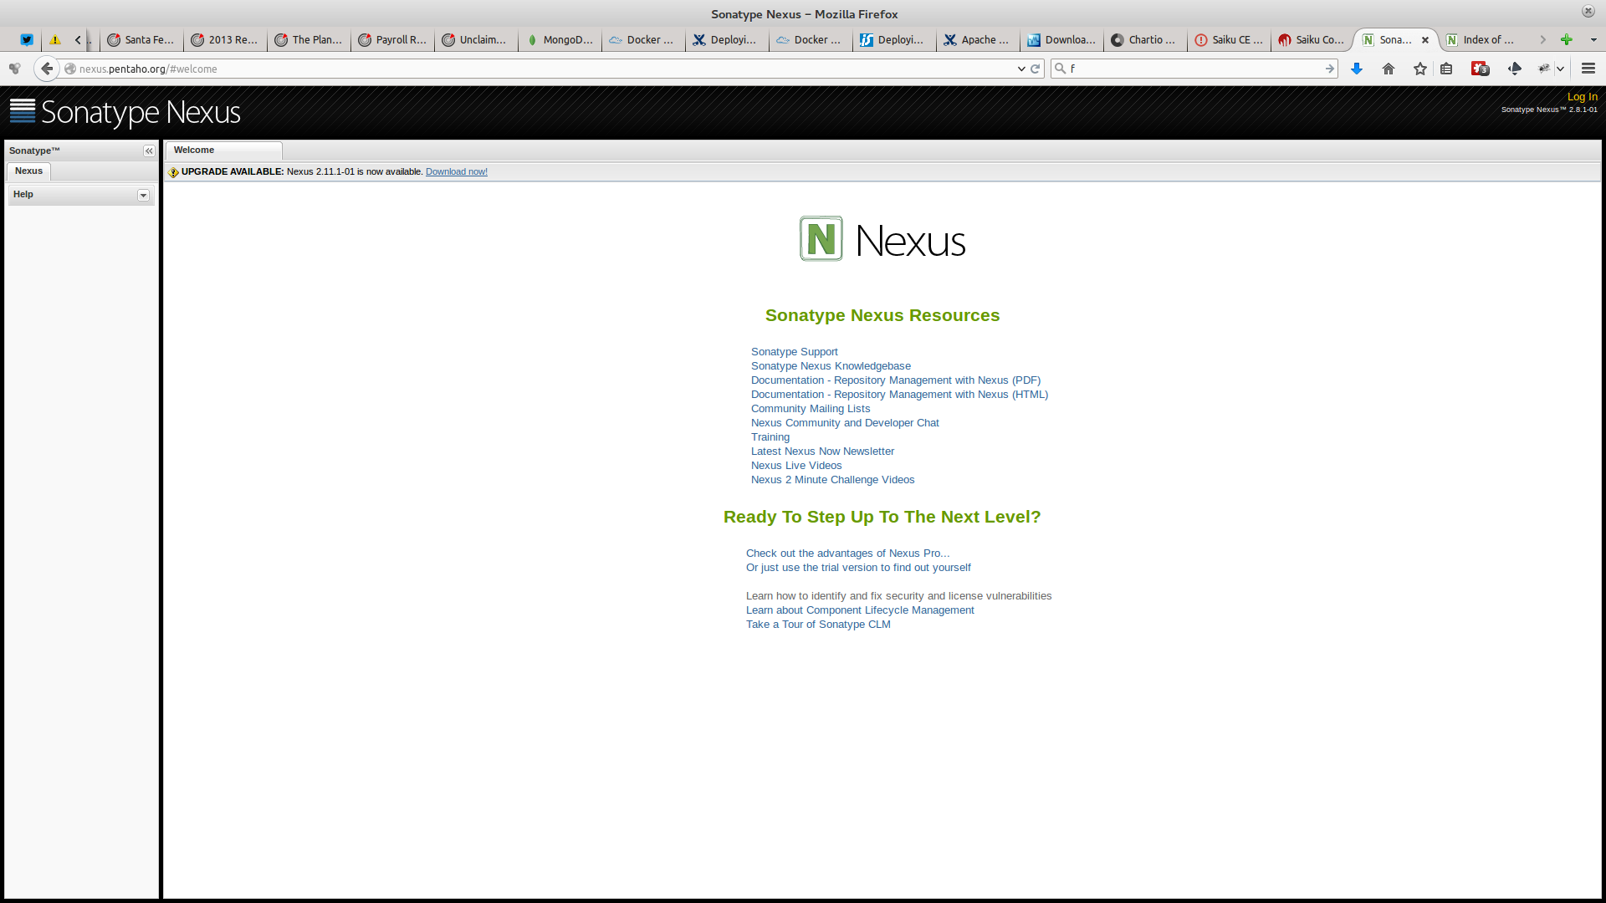1606x903 pixels.
Task: Open the Sonatype Support link
Action: click(794, 352)
